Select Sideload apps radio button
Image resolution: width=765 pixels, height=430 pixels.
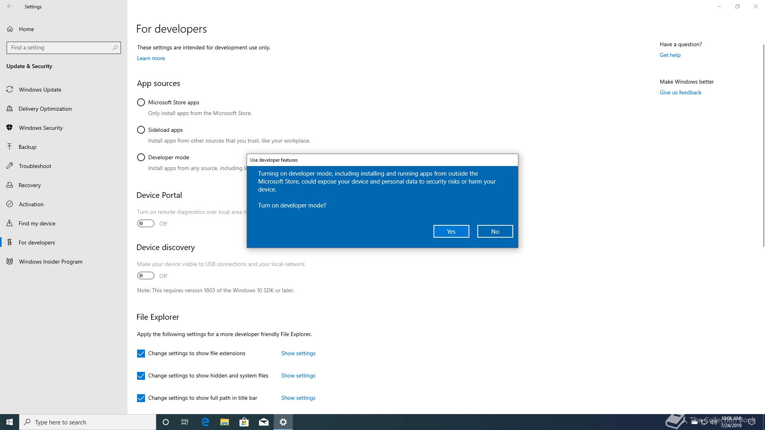coord(141,130)
